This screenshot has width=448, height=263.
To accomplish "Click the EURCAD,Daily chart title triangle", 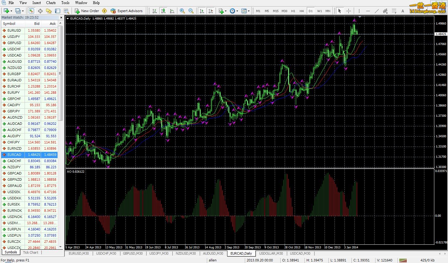I will [x=68, y=19].
